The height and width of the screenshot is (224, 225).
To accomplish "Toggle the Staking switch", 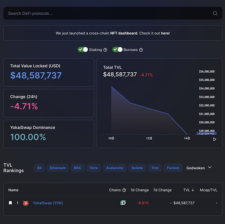I will tap(83, 49).
